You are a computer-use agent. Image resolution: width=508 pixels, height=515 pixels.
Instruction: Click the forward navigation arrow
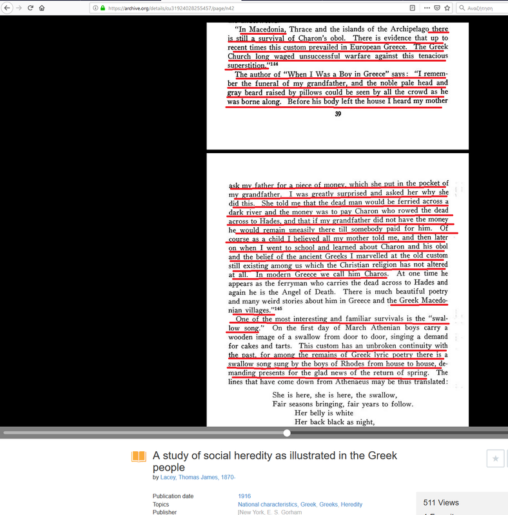pyautogui.click(x=19, y=8)
